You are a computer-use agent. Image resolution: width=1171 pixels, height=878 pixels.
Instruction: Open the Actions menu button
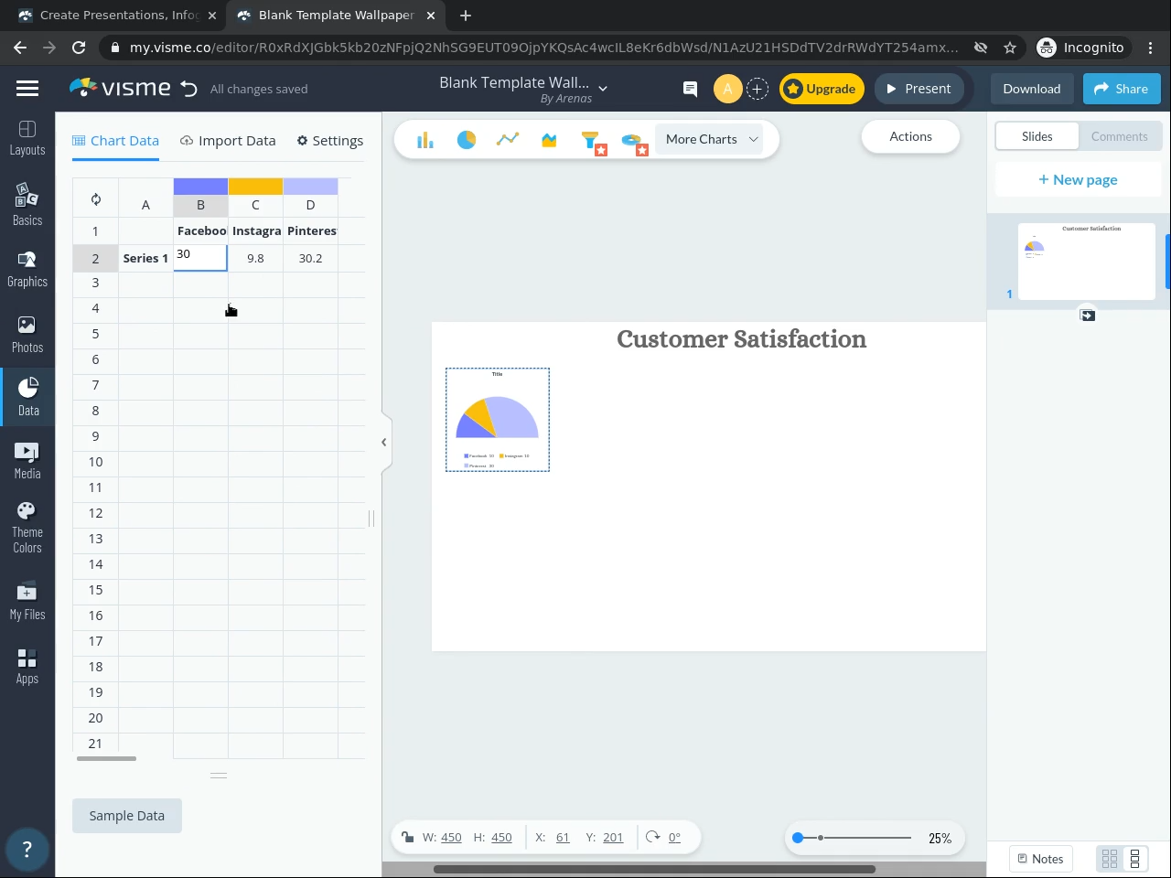tap(910, 136)
